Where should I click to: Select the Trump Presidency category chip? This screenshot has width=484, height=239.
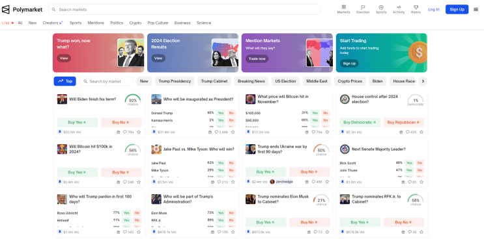click(x=175, y=81)
